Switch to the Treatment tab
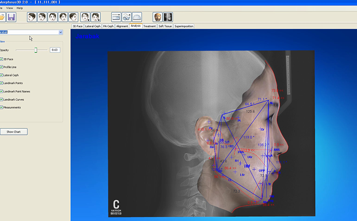Viewport: 357px width, 221px height. (150, 26)
